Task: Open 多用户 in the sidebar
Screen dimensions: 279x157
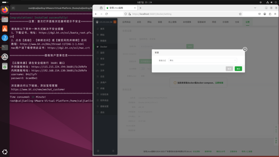Action: coord(105,83)
